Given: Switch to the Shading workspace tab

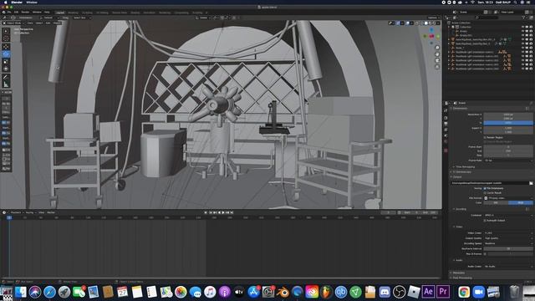Looking at the screenshot, I should tap(135, 13).
